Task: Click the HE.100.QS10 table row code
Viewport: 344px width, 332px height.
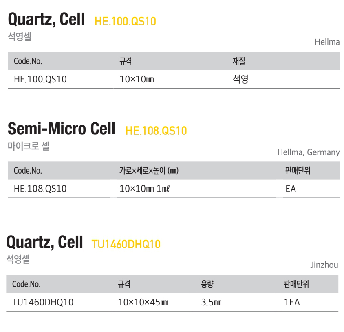Action: point(40,79)
